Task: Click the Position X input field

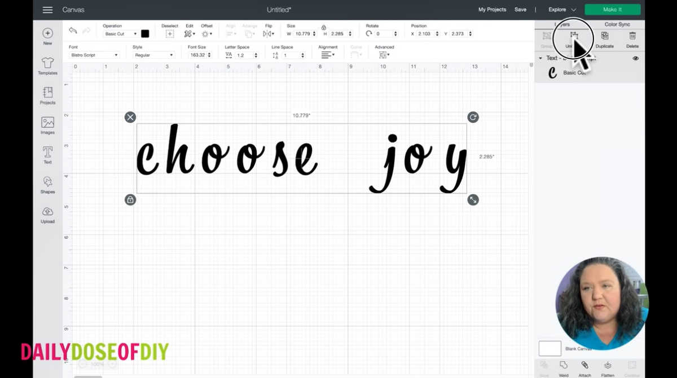Action: [425, 34]
